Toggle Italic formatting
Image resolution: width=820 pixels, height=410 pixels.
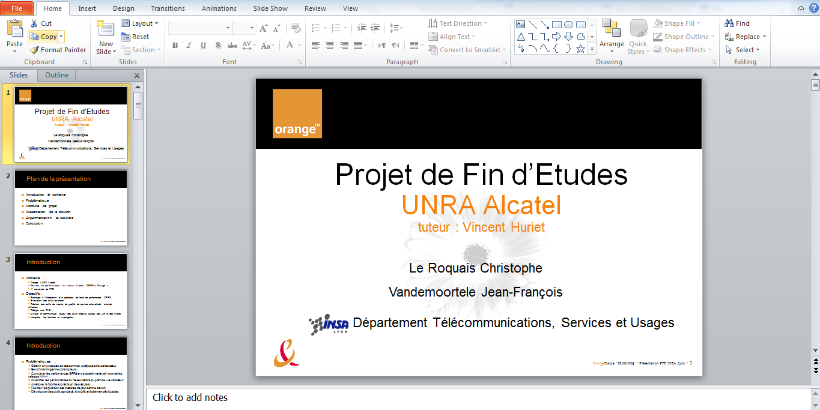[189, 45]
